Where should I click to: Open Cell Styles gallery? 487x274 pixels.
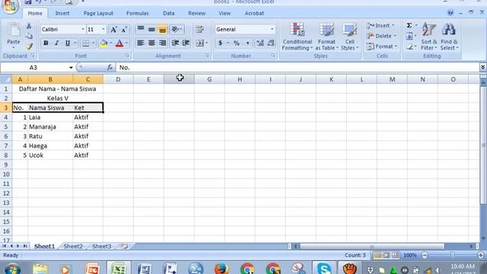349,37
